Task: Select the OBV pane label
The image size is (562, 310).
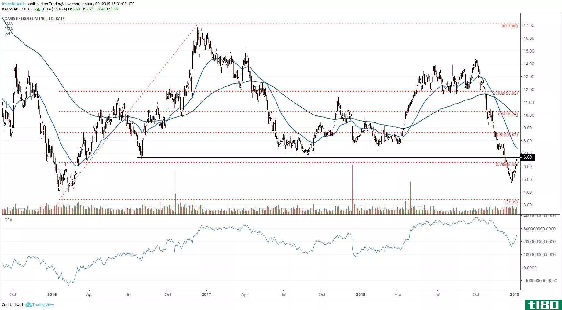Action: point(8,220)
